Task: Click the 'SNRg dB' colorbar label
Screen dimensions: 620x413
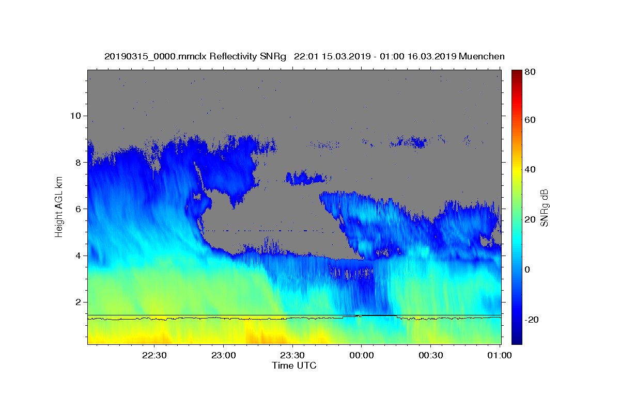Action: click(544, 208)
